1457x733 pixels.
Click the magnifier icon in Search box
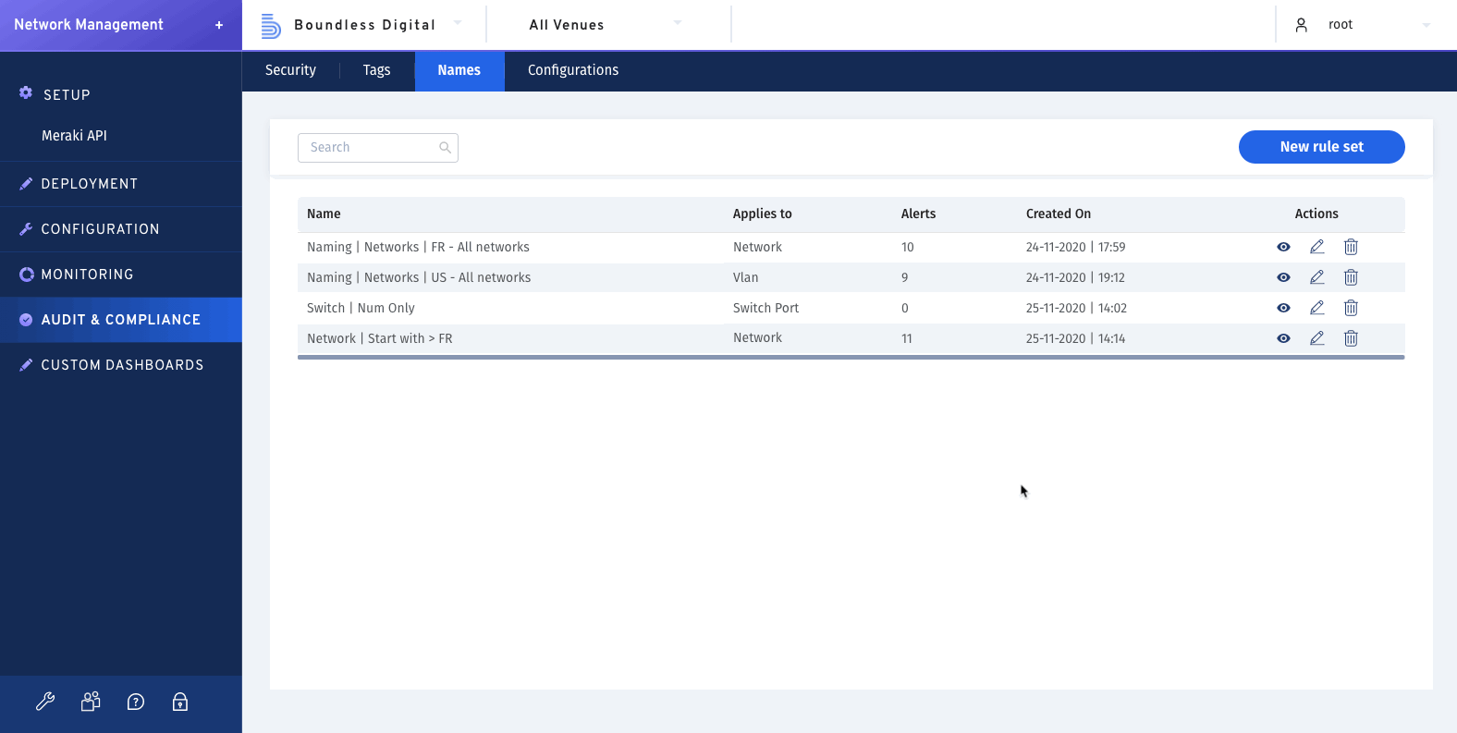click(x=445, y=148)
